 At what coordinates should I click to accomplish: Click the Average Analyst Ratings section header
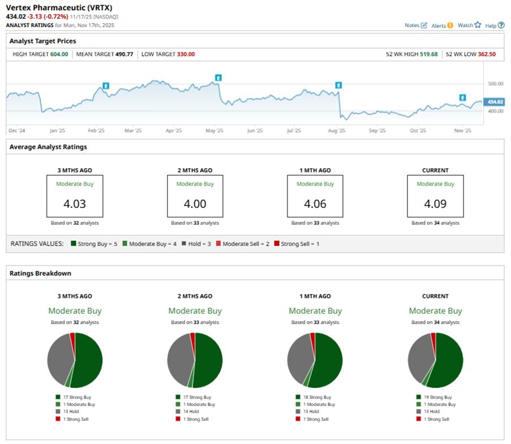click(x=48, y=147)
